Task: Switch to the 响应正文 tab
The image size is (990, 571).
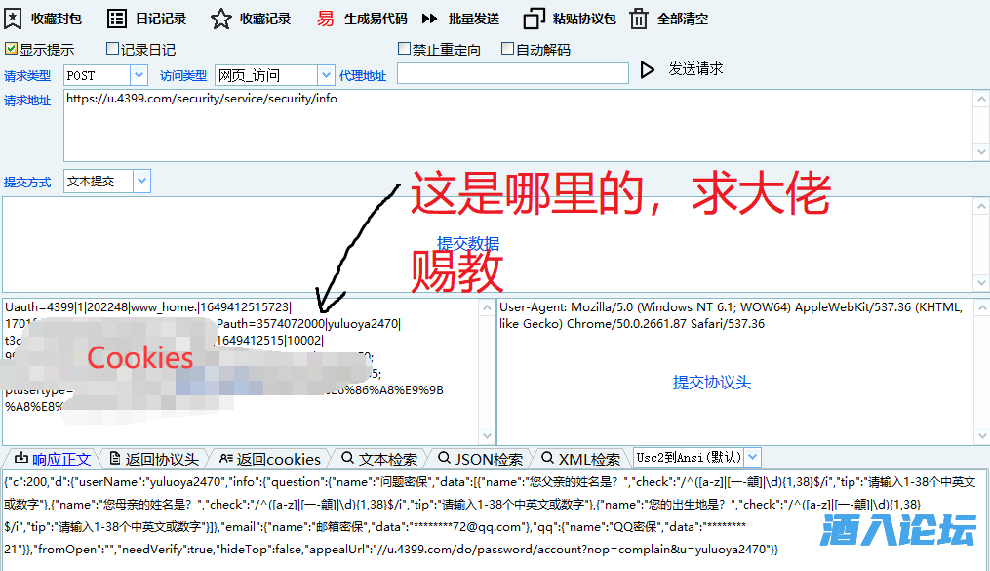Action: 53,459
